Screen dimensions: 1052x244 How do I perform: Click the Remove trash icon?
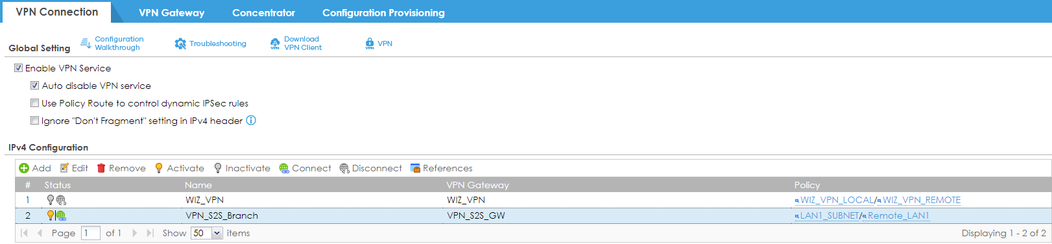[x=101, y=168]
